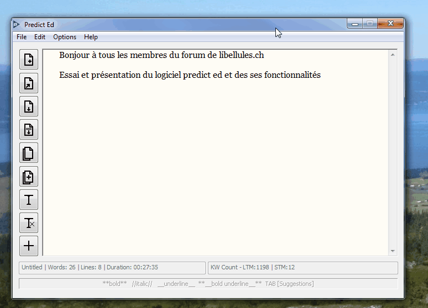Click the 'Untitled' file name in status bar
This screenshot has width=428, height=308.
point(32,267)
